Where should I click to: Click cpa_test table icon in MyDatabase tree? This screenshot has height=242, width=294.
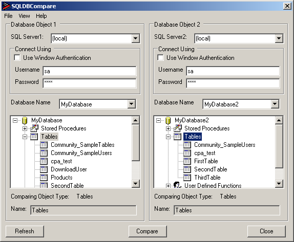44,161
